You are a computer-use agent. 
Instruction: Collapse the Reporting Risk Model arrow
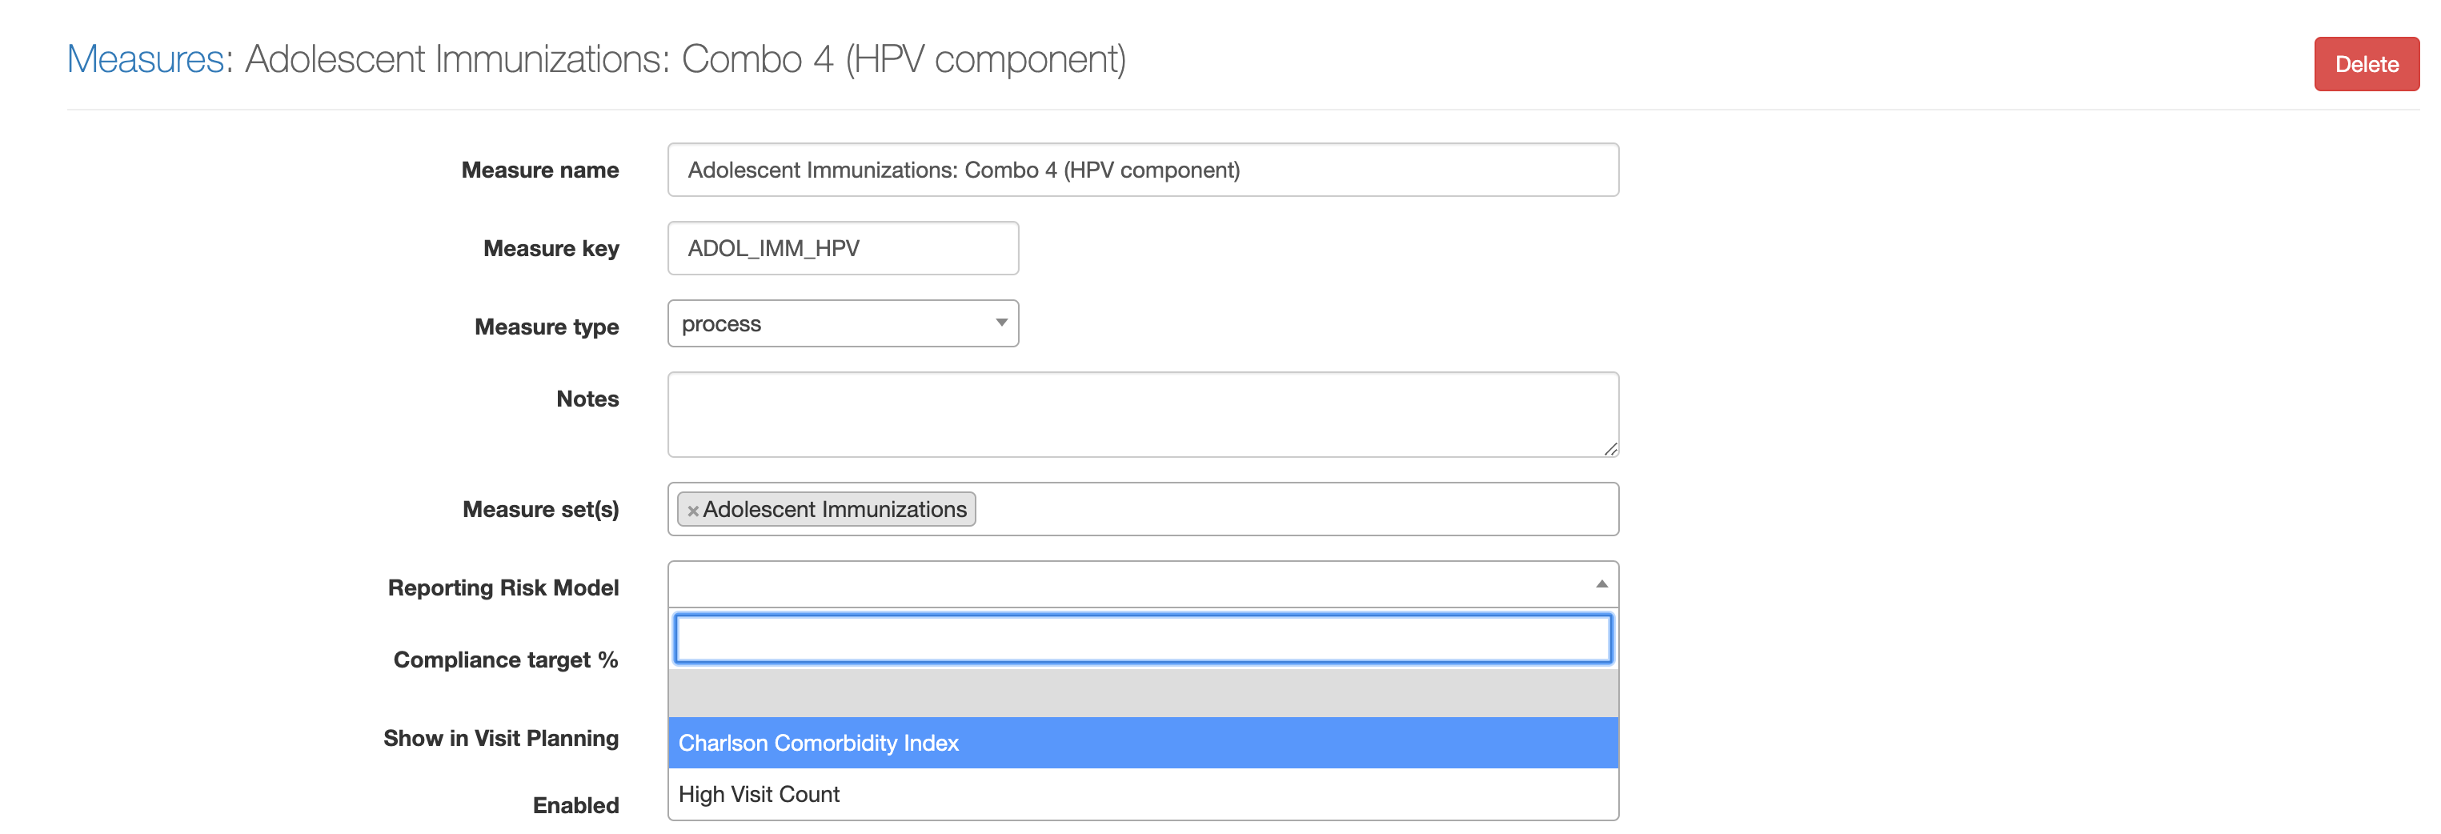tap(1601, 583)
